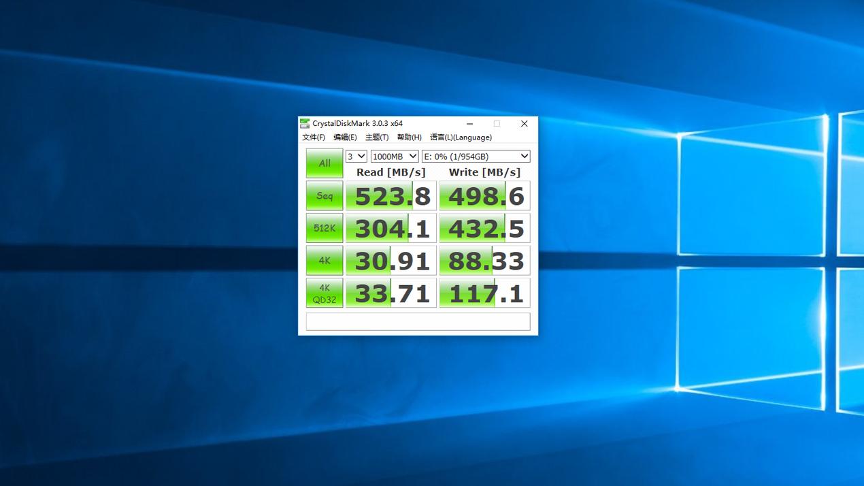Open the 编辑(E) menu

point(345,137)
